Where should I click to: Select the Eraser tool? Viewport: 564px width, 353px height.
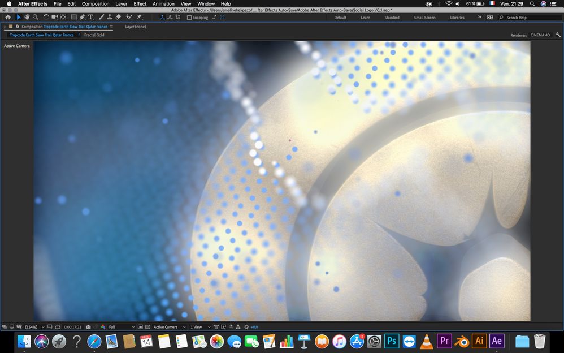(118, 17)
